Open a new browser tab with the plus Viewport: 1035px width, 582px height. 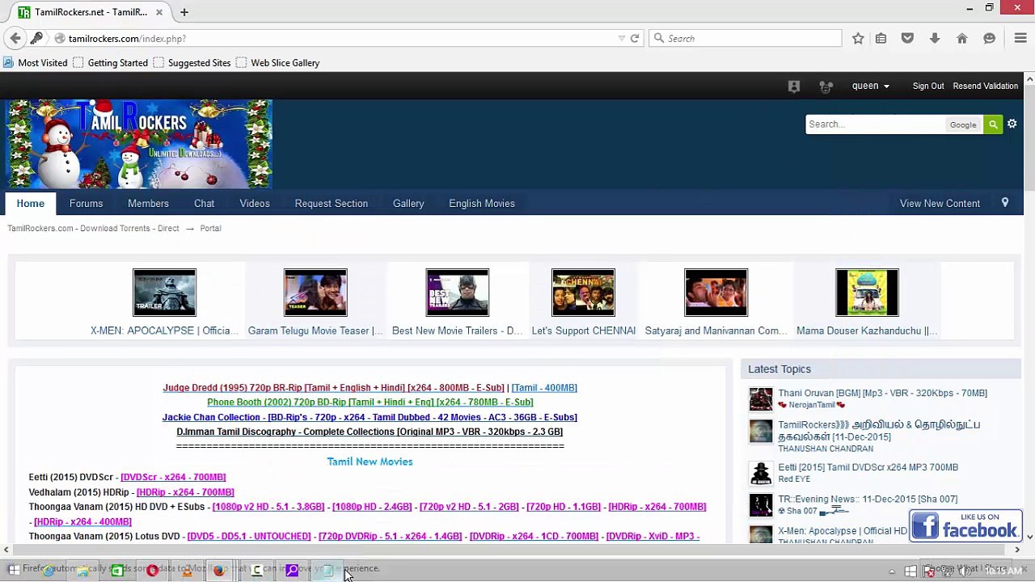pos(184,12)
